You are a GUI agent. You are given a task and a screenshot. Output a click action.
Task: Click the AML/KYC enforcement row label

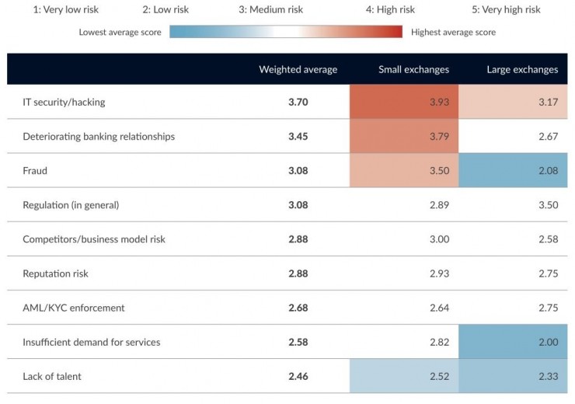point(73,308)
